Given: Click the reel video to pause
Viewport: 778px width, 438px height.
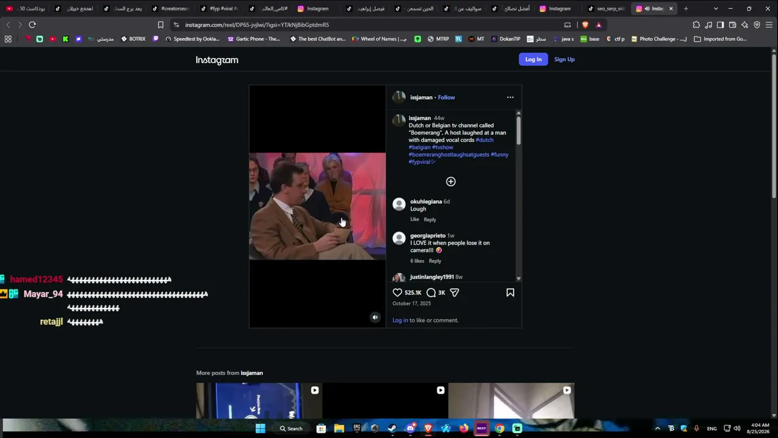Looking at the screenshot, I should (x=317, y=206).
